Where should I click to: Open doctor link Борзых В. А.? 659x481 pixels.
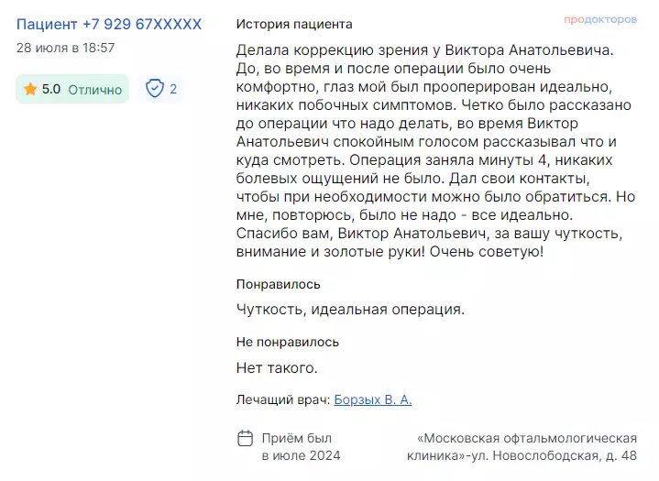click(x=373, y=399)
